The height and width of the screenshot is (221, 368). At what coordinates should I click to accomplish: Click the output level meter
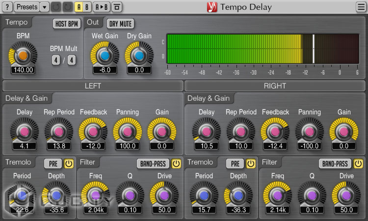[x=263, y=49]
